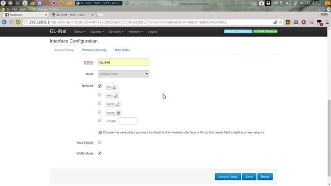Close the Facebook tab
This screenshot has height=186, width=331.
pyautogui.click(x=46, y=15)
